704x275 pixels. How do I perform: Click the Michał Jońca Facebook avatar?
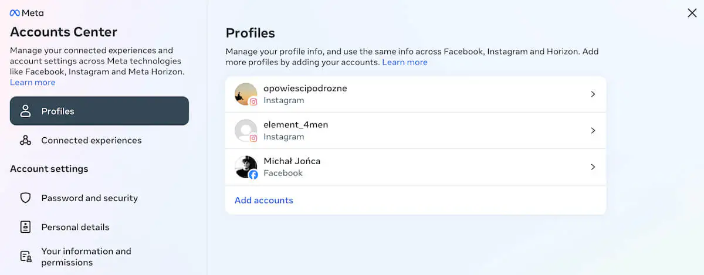point(246,167)
